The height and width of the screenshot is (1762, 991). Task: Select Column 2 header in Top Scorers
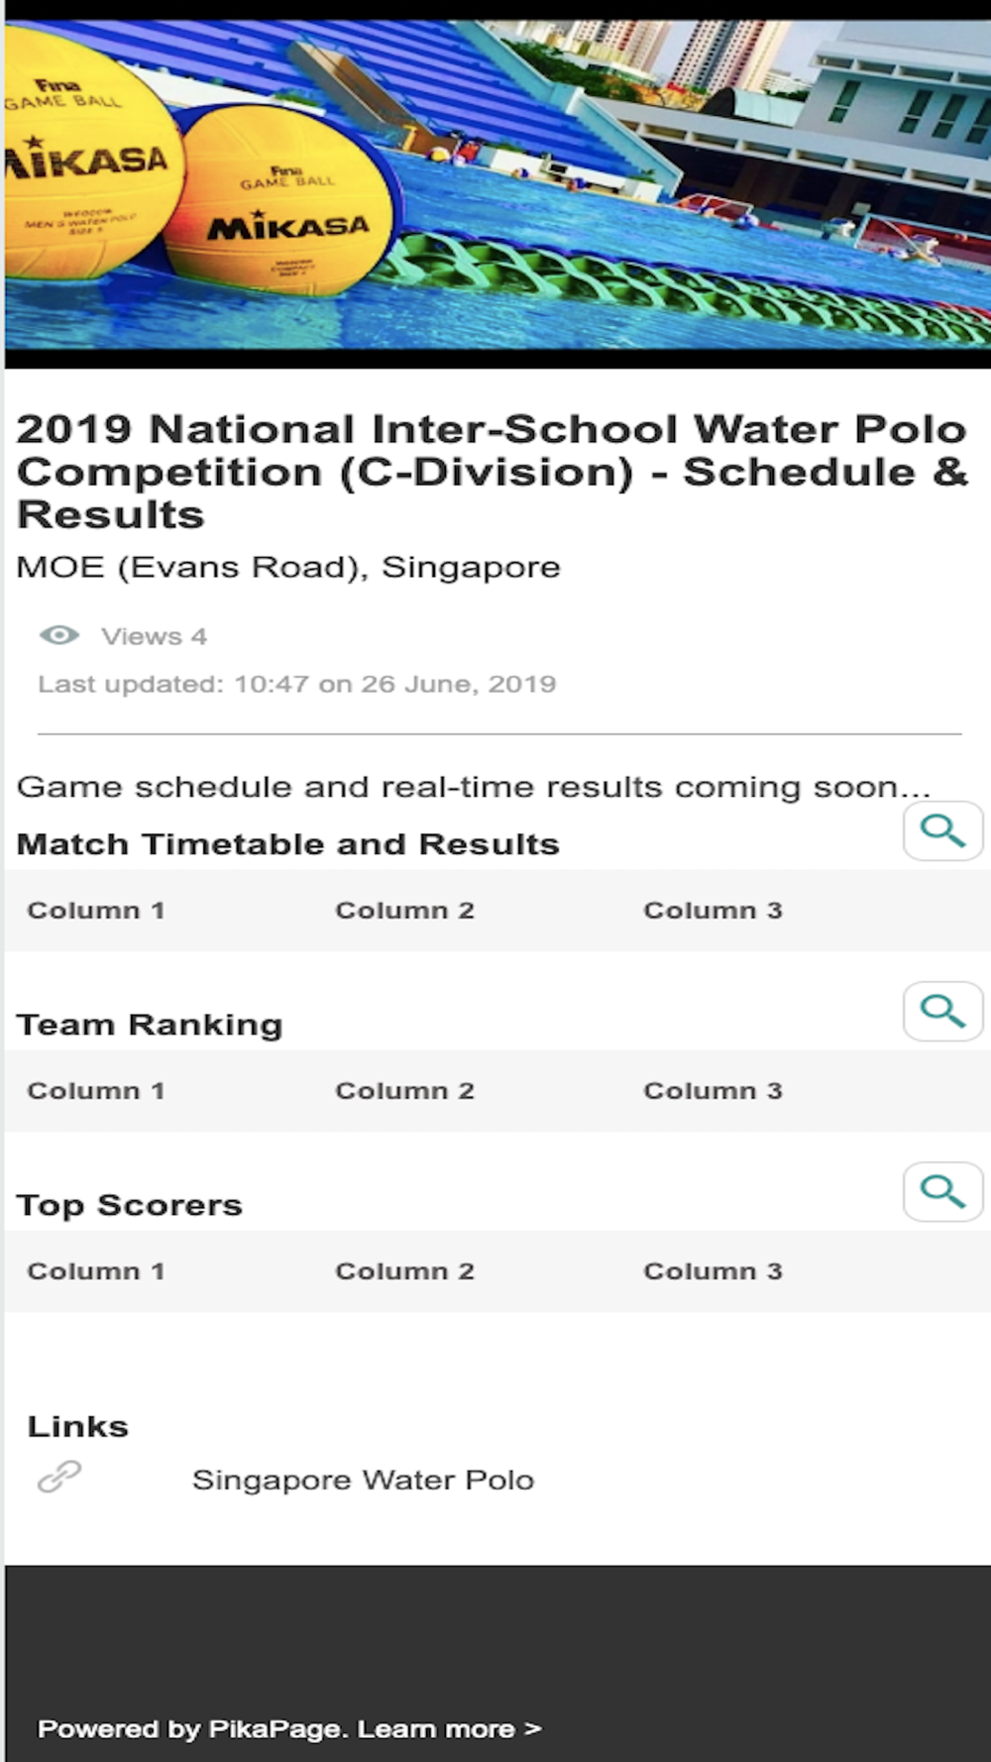tap(404, 1270)
